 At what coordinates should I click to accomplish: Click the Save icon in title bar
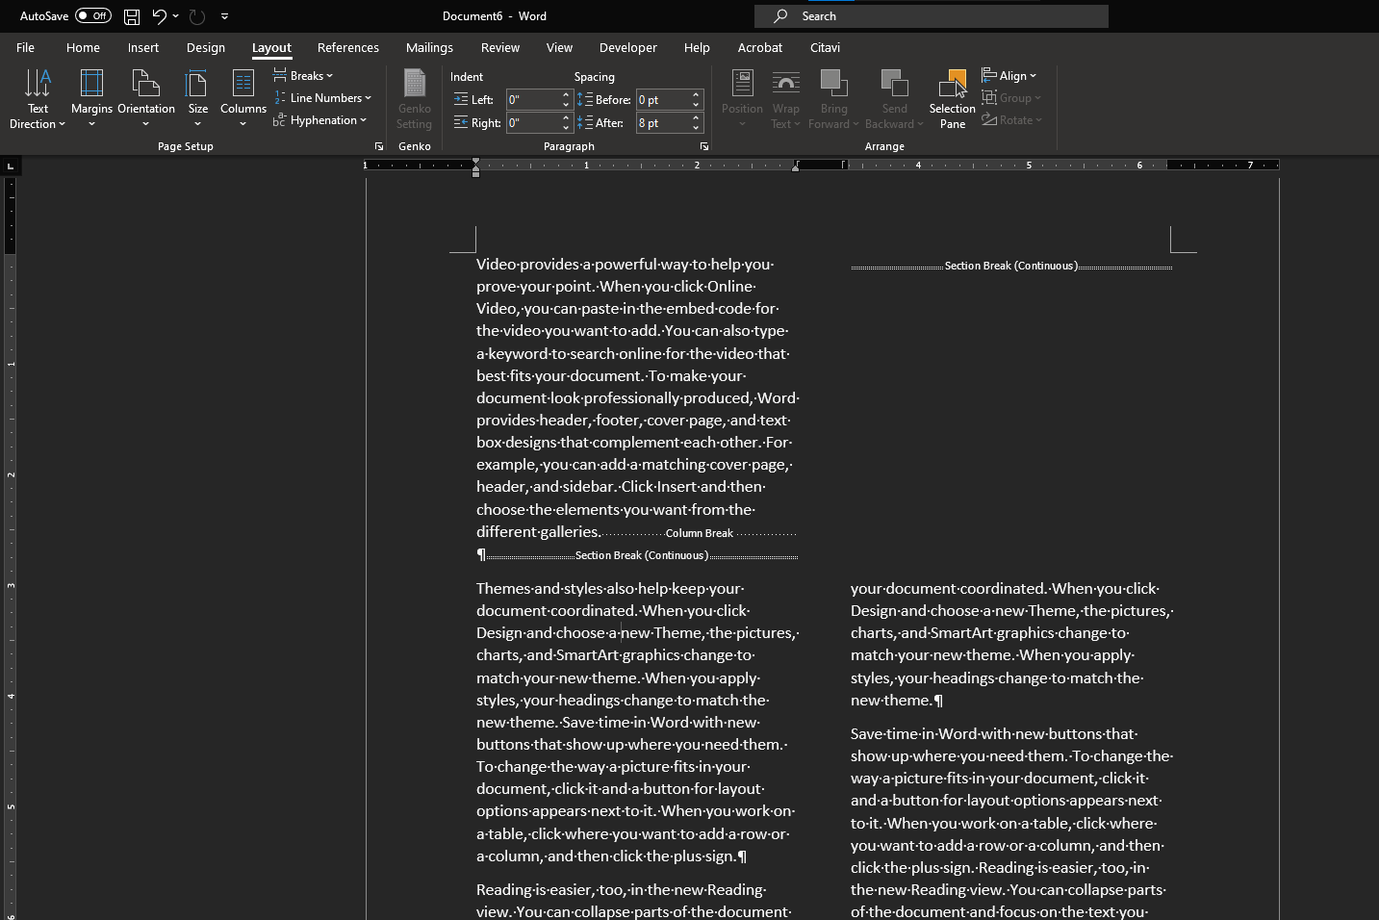132,16
